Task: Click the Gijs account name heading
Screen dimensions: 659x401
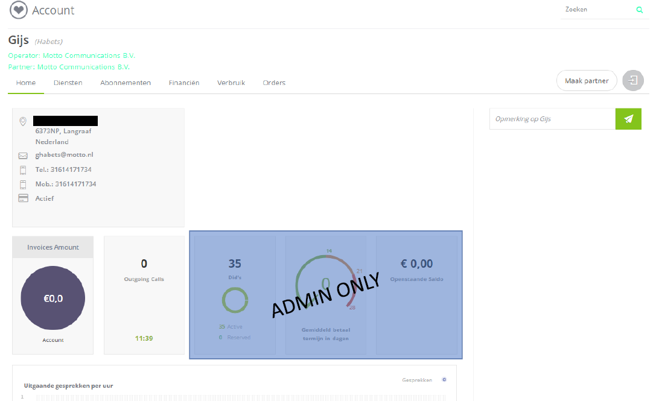Action: (x=19, y=40)
